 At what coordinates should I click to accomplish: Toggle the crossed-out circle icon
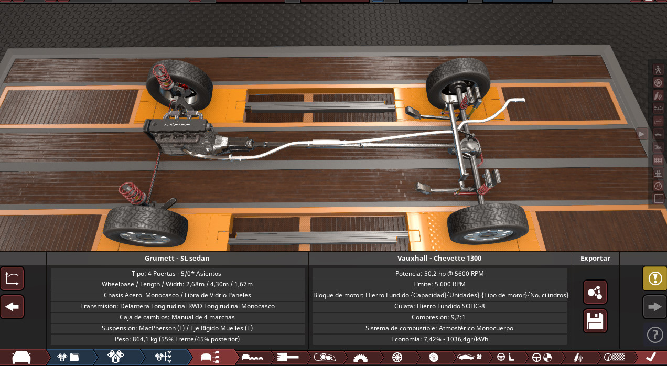click(x=659, y=186)
